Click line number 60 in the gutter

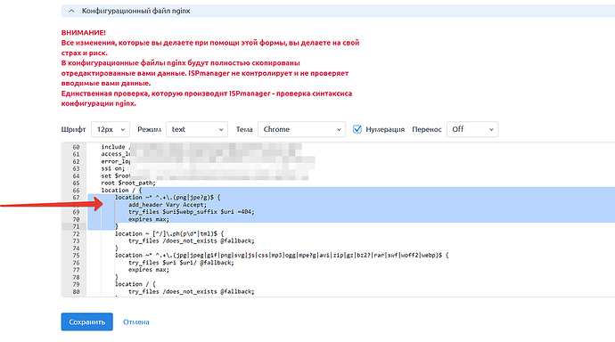[76, 147]
